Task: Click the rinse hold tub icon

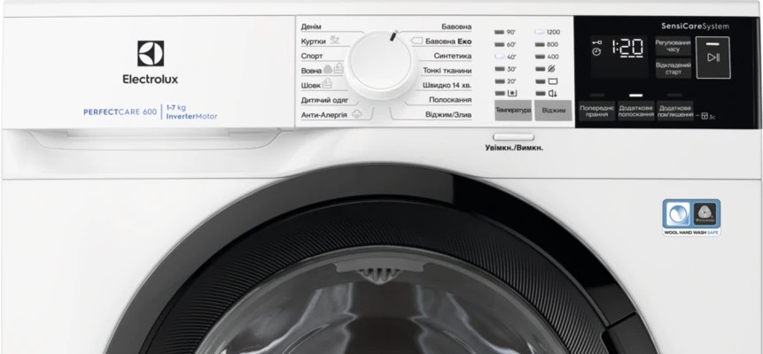Action: tap(553, 81)
